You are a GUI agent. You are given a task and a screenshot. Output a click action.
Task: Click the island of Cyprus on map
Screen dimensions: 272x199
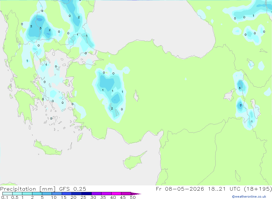(x=135, y=160)
